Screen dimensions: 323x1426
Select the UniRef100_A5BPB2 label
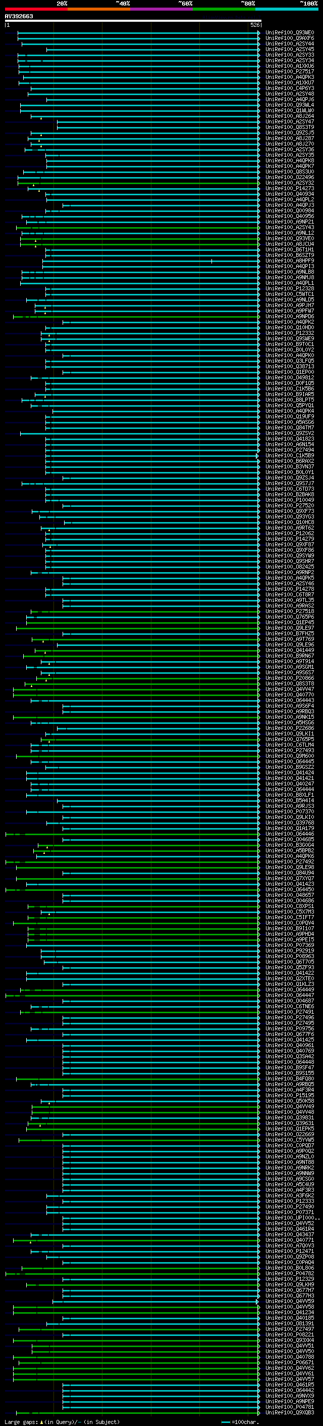[290, 850]
